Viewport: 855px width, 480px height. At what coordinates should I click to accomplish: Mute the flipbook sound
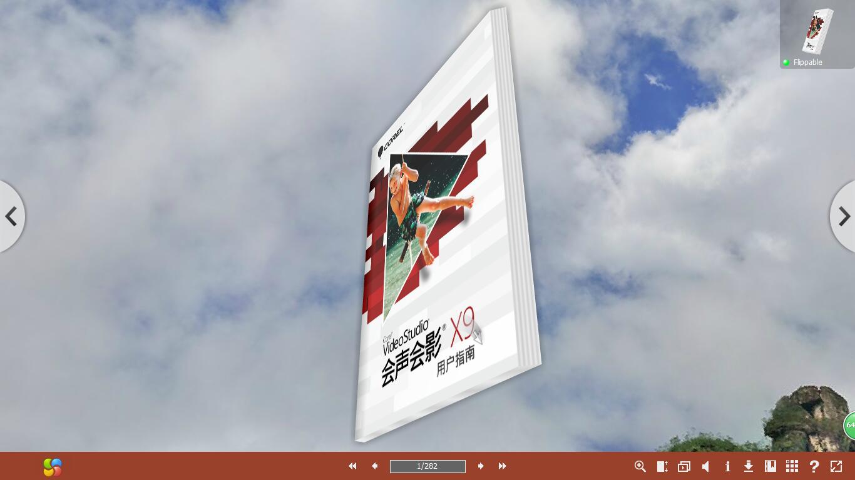point(706,466)
